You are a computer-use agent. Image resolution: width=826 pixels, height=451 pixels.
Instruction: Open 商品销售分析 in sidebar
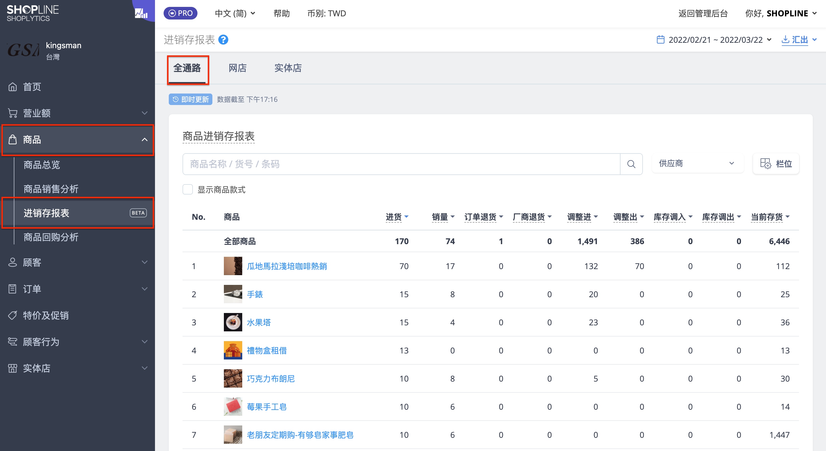tap(51, 189)
